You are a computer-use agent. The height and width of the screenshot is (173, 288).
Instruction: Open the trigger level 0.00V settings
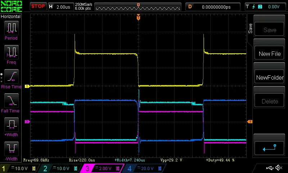266,6
